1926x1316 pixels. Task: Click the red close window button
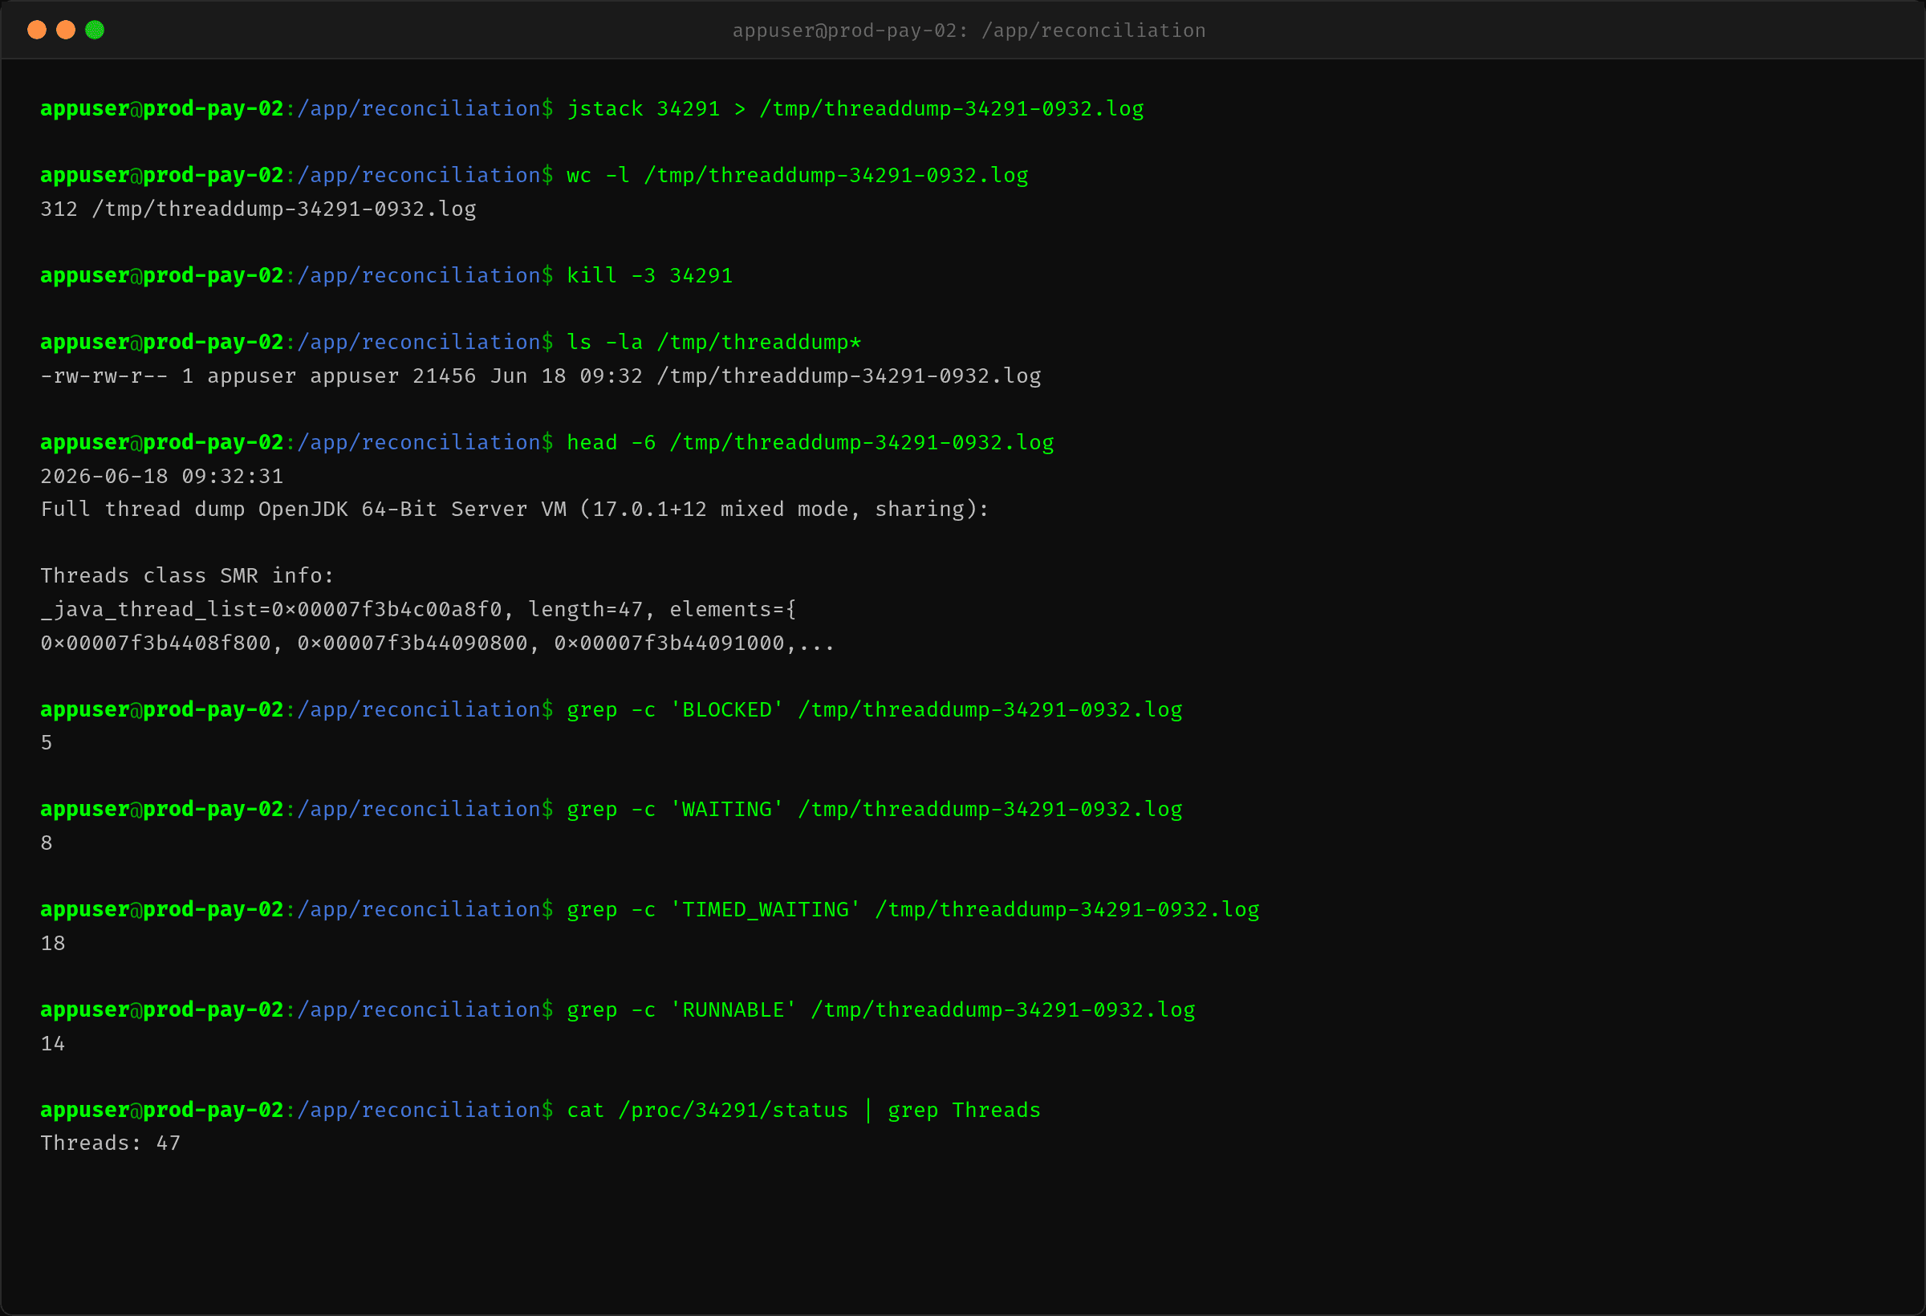pos(36,30)
